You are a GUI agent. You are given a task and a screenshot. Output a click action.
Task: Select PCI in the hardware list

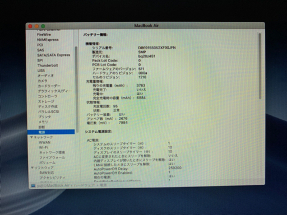click(x=40, y=45)
